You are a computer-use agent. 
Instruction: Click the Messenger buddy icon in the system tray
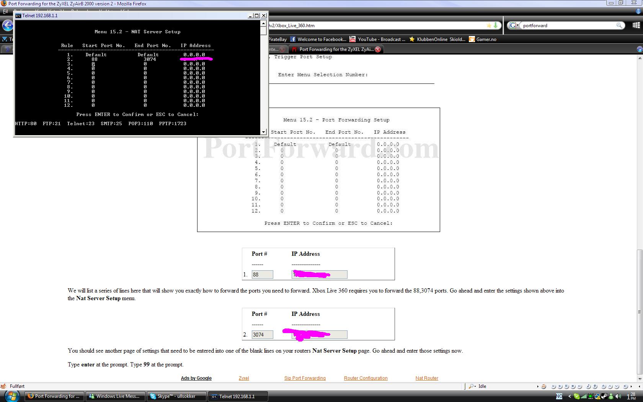pos(611,396)
